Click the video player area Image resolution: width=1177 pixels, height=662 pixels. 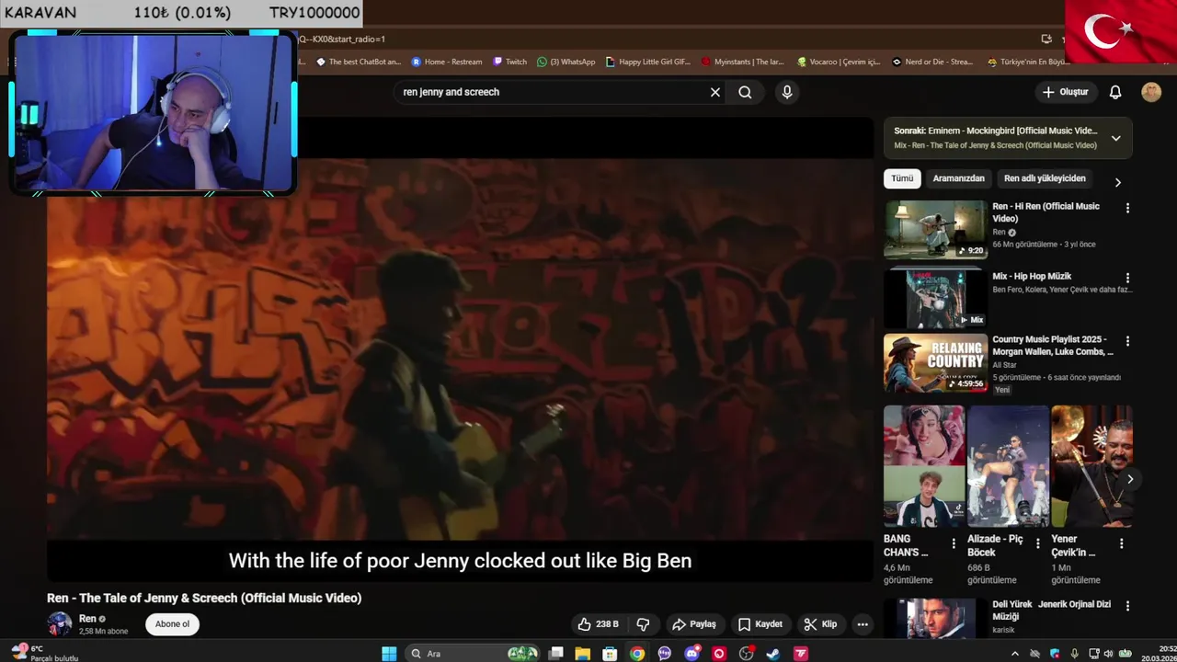pos(460,349)
